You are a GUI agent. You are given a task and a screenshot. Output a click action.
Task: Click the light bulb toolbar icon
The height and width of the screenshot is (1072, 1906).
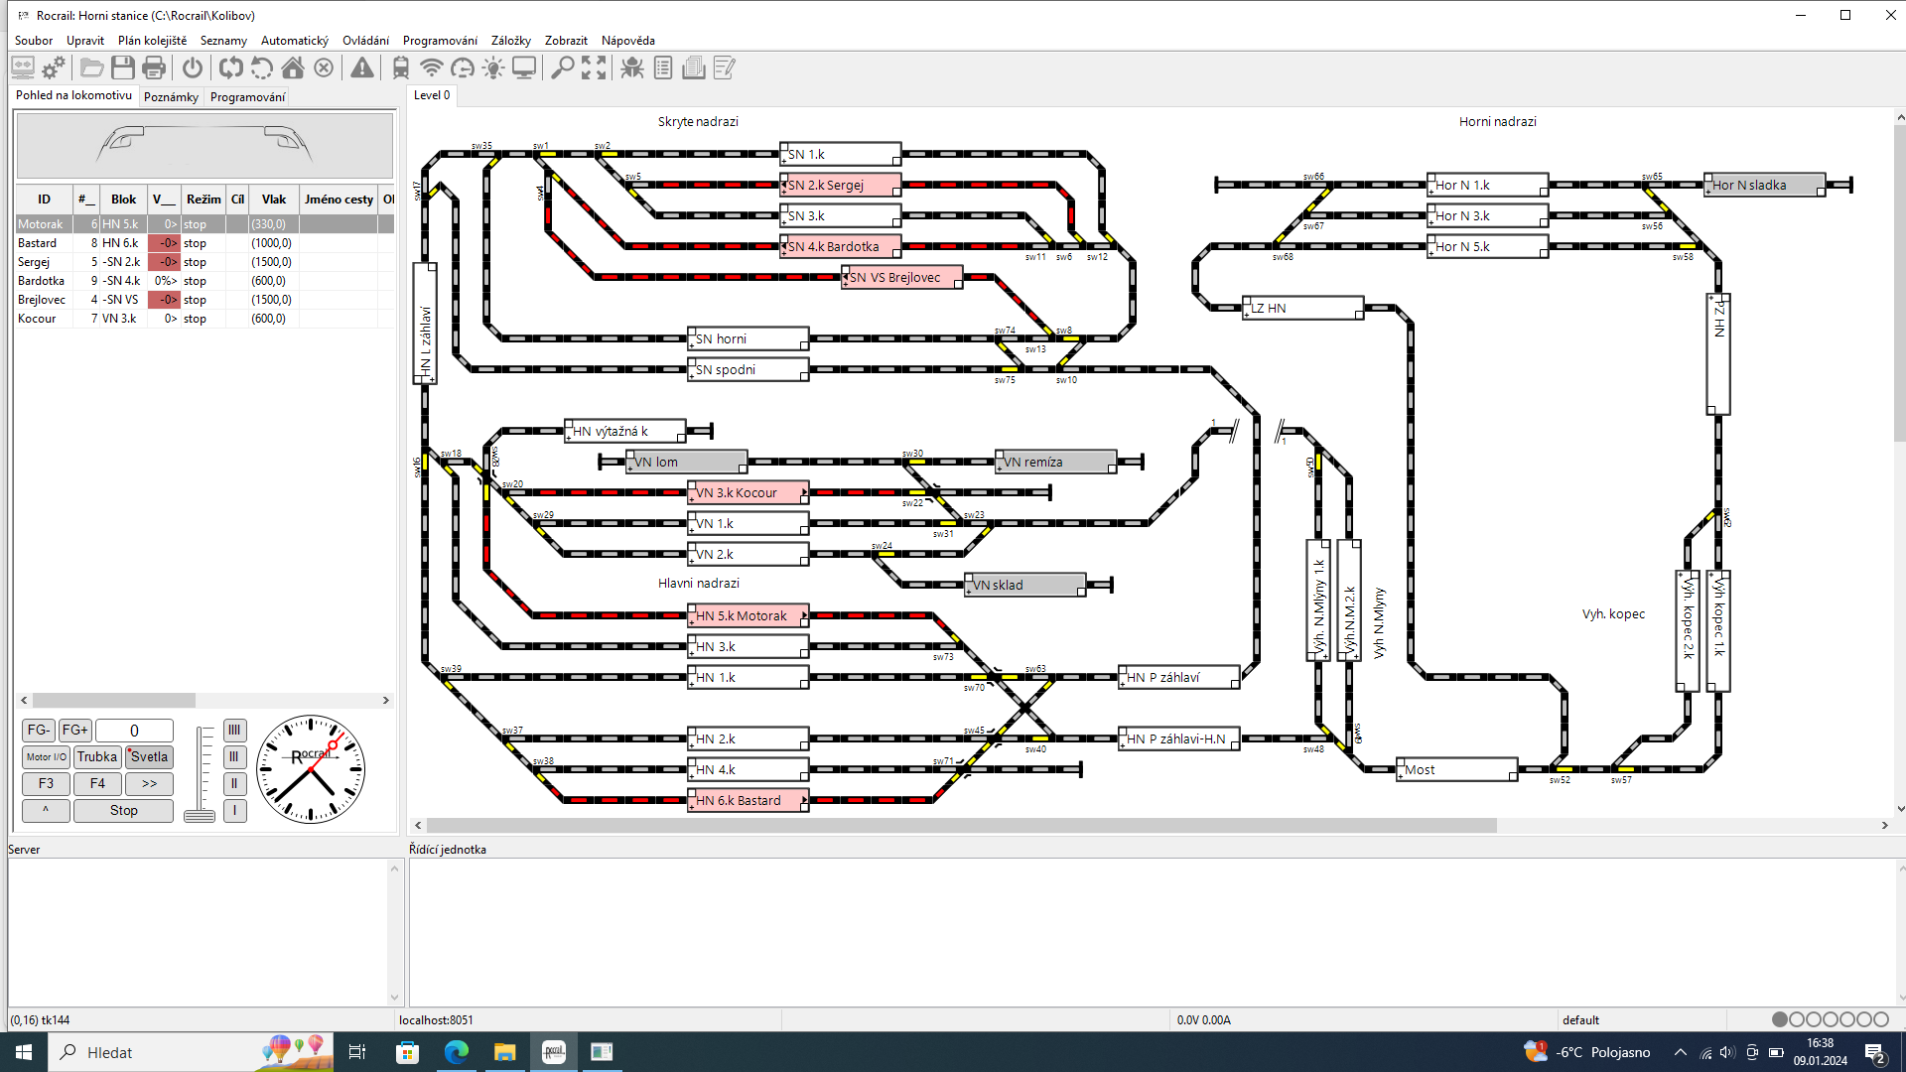pyautogui.click(x=492, y=67)
